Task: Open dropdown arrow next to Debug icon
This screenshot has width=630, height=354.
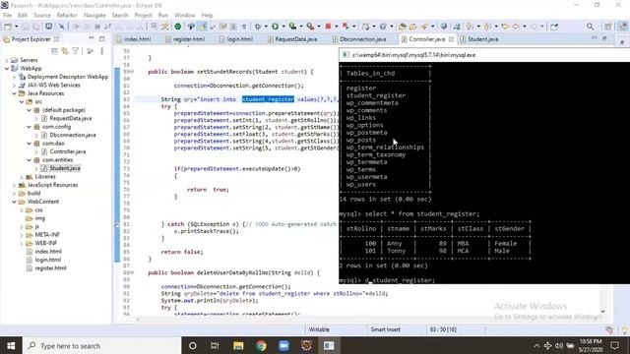Action: point(266,27)
